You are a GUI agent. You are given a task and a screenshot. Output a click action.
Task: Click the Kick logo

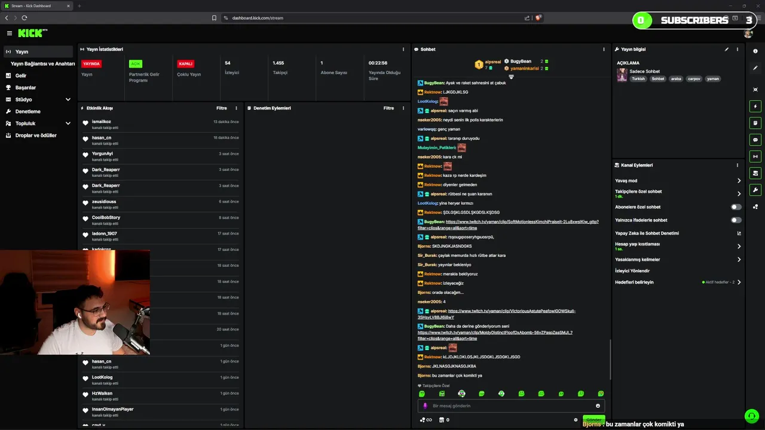click(32, 33)
